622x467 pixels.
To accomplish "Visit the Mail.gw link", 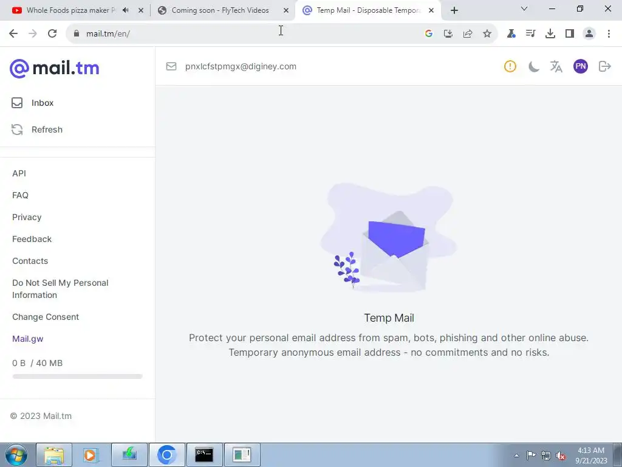I will click(x=28, y=339).
